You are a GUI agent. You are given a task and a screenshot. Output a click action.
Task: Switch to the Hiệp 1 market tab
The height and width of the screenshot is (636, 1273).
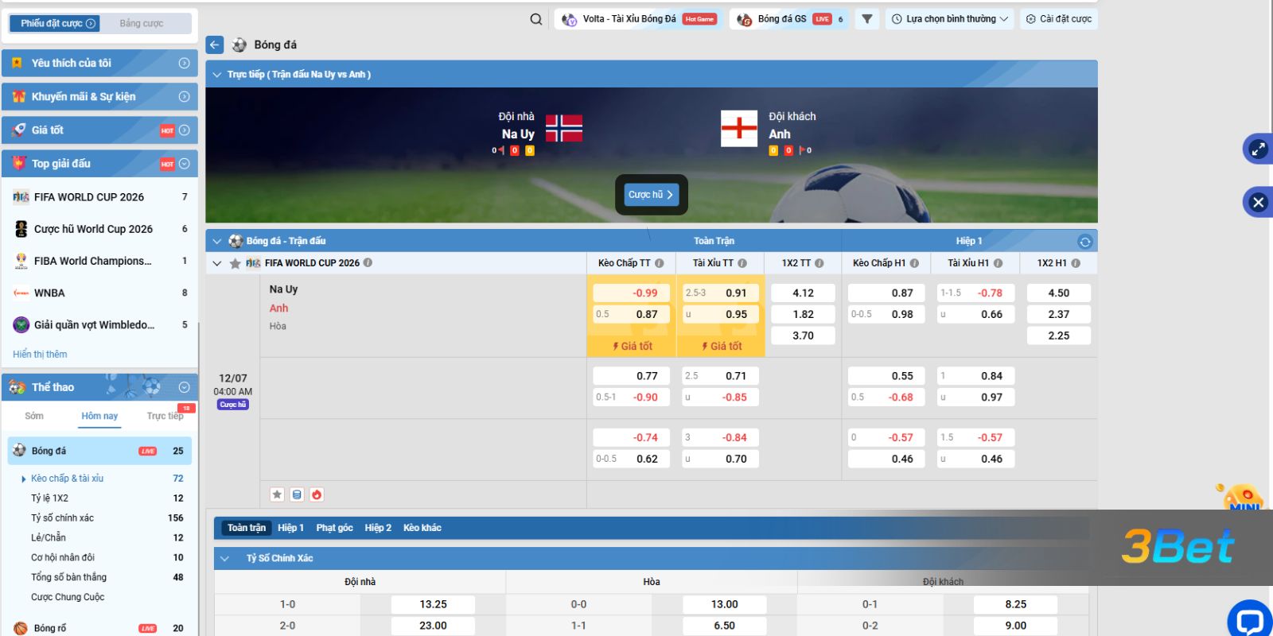290,528
